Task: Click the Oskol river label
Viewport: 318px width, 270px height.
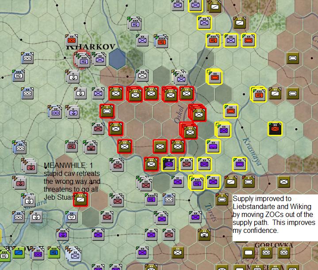Action: (x=179, y=114)
